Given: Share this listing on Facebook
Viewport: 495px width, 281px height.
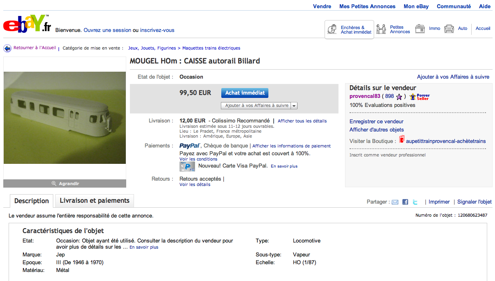Looking at the screenshot, I should coord(405,202).
